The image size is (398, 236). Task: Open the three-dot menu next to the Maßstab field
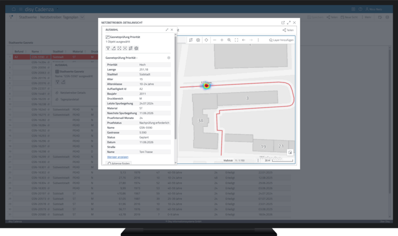click(258, 160)
